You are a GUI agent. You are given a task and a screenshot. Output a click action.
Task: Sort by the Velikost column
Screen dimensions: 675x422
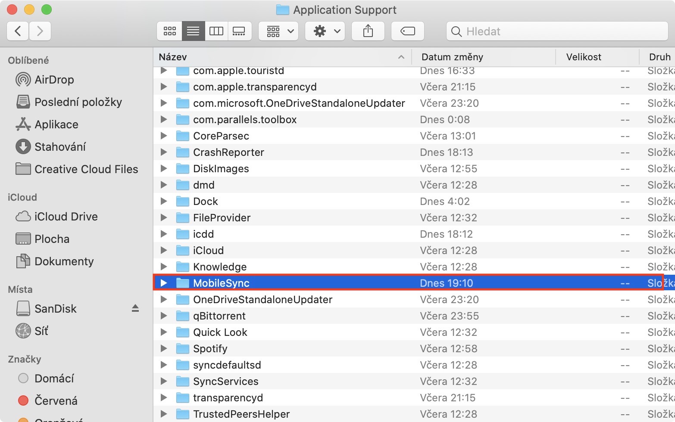[597, 57]
